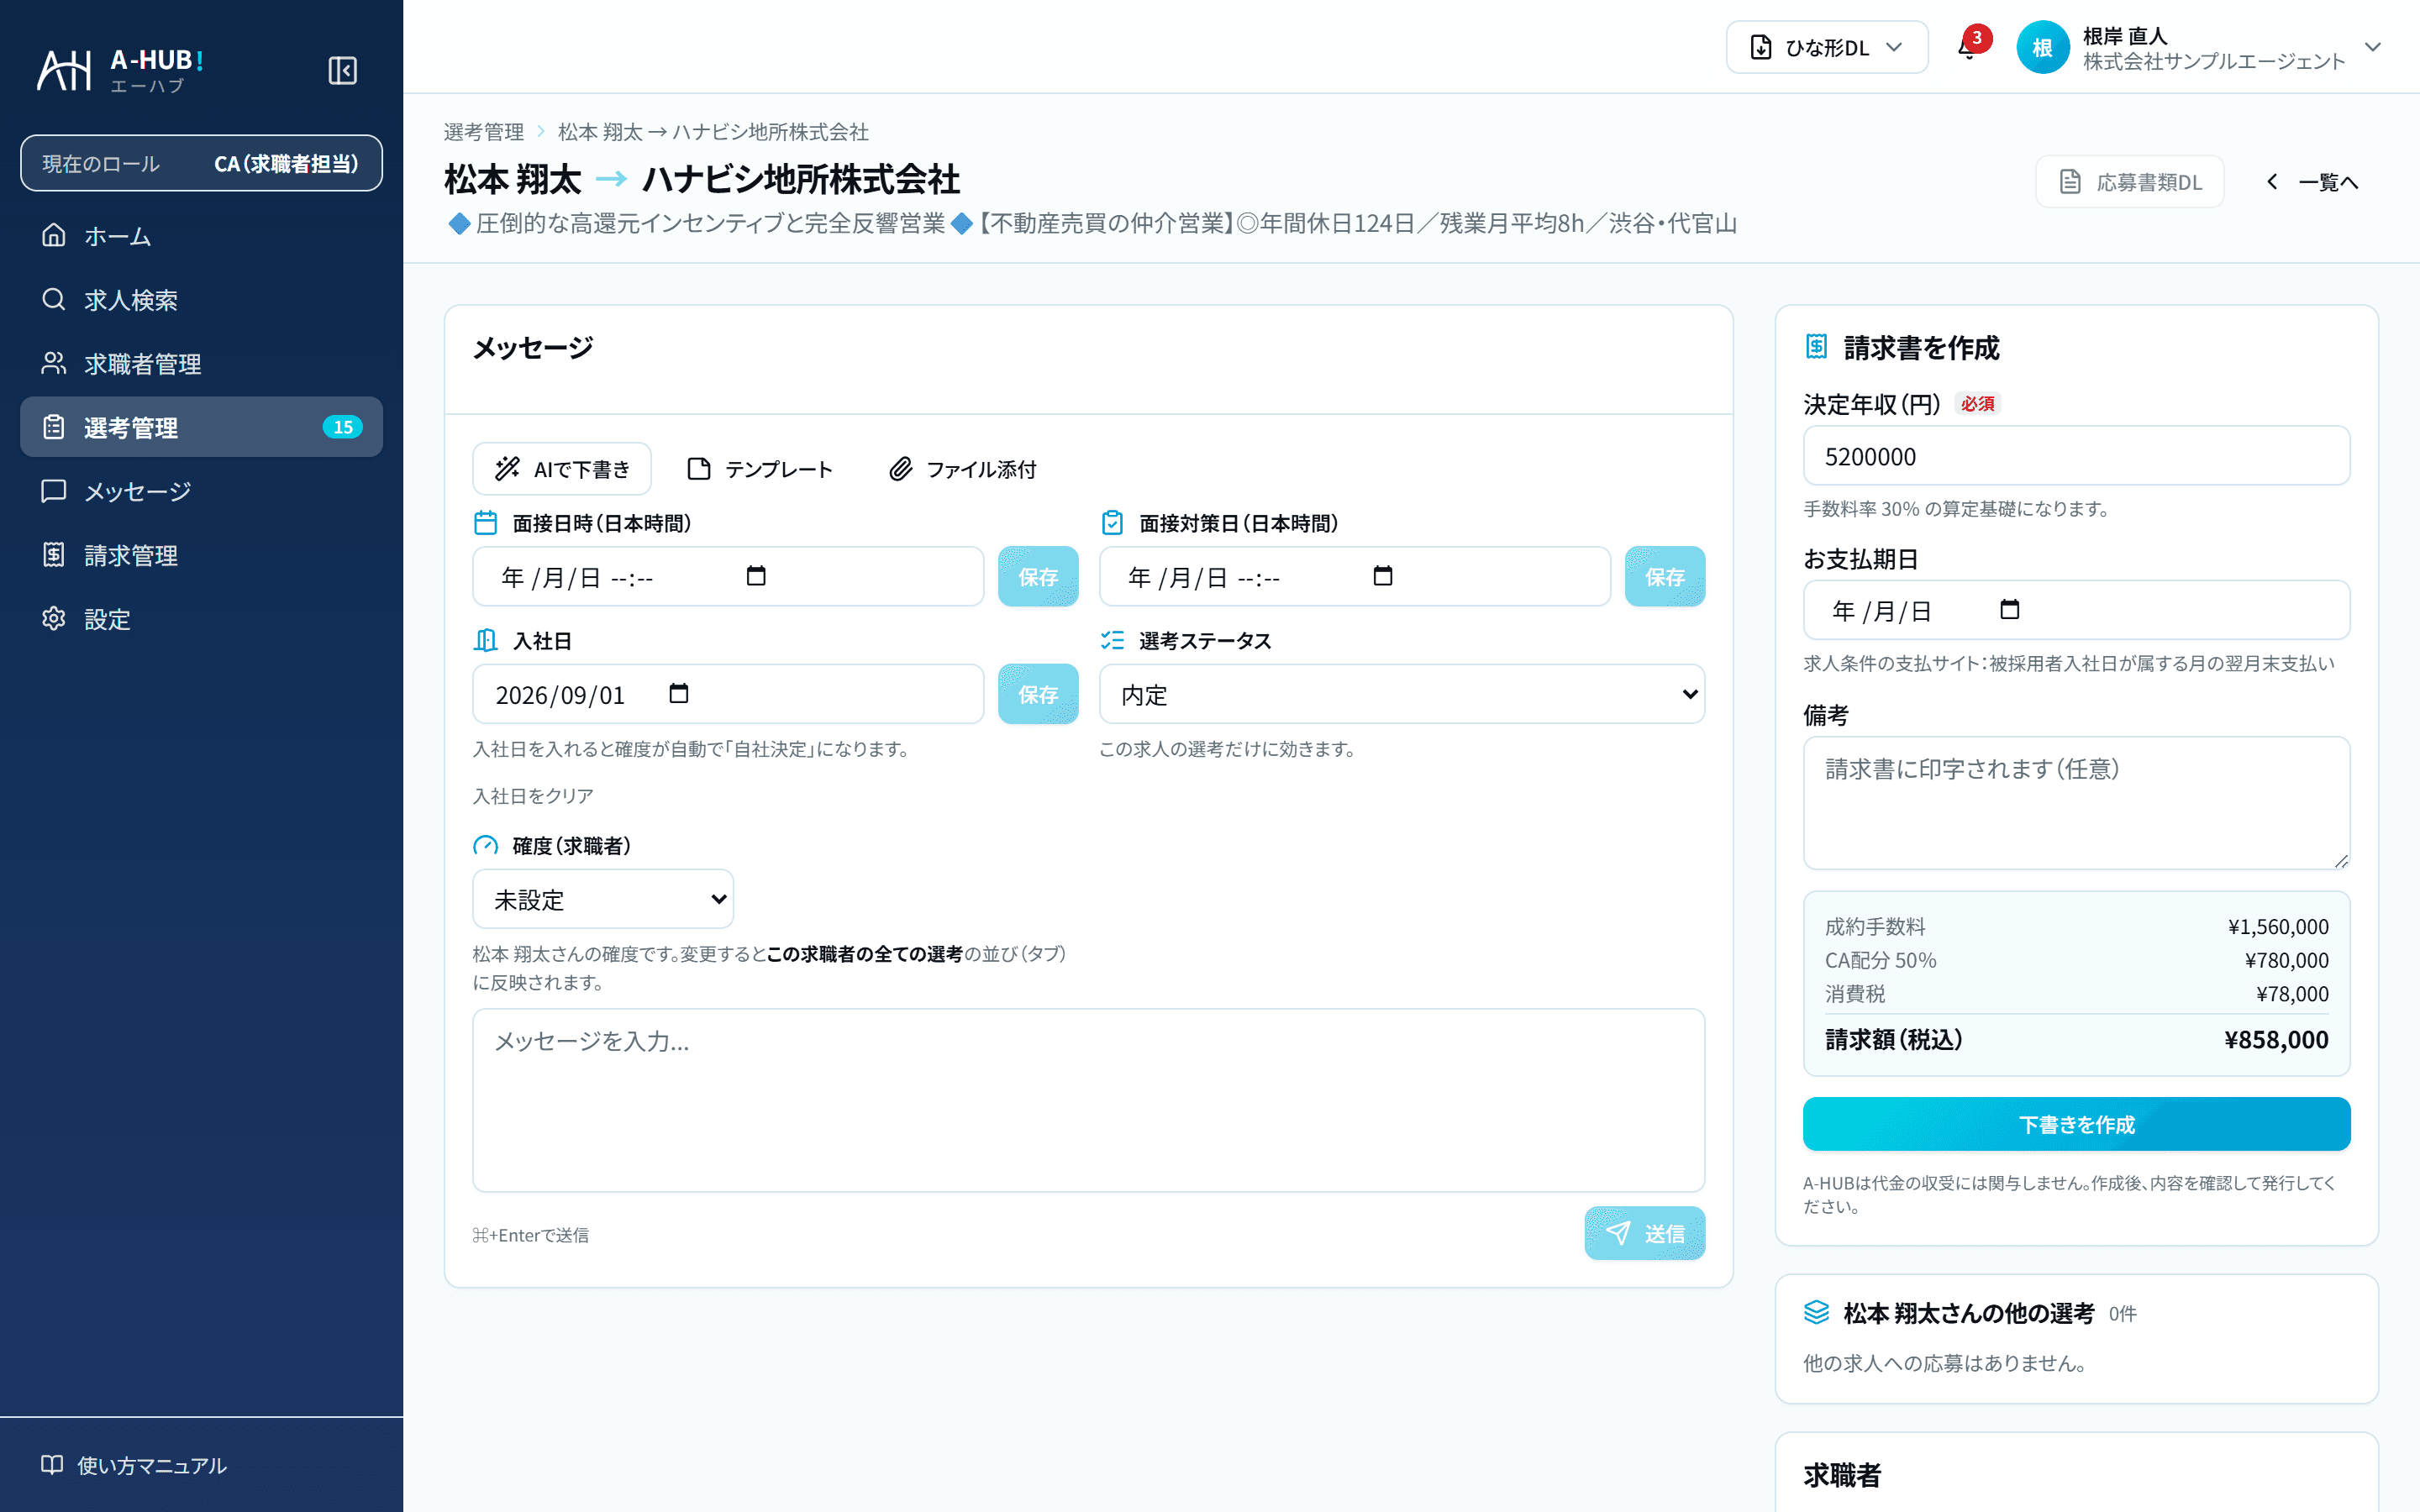Viewport: 2420px width, 1512px height.
Task: Open the 確度(求職者) dropdown showing 未設定
Action: (603, 899)
